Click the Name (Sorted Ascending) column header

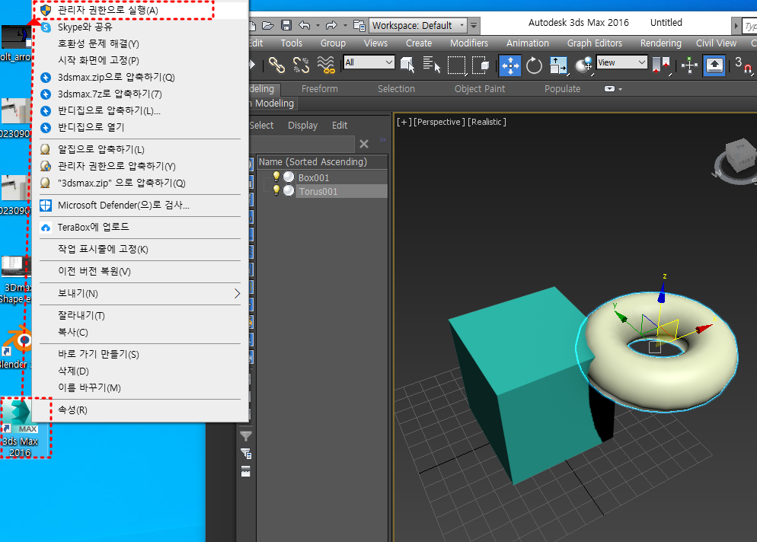pos(322,162)
